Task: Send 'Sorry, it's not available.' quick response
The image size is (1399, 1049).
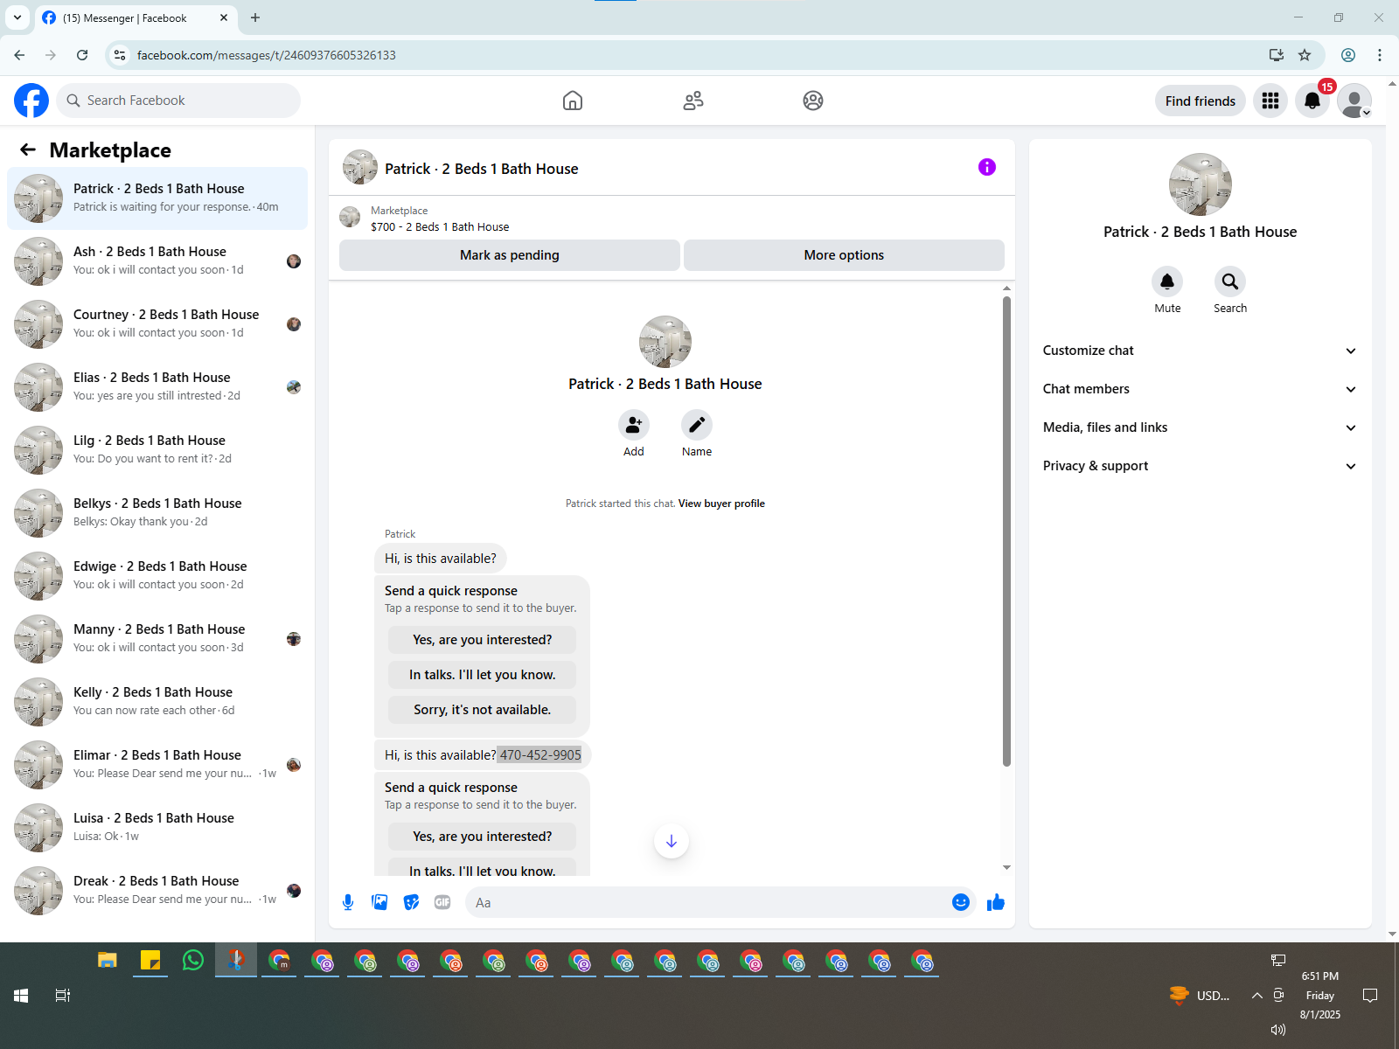Action: [x=483, y=710]
